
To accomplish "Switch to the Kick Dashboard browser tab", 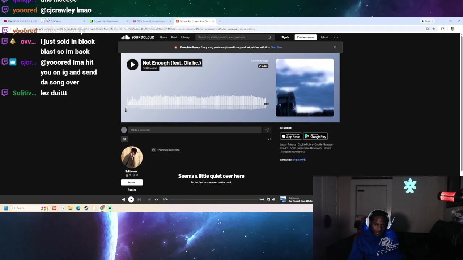I will click(x=109, y=21).
